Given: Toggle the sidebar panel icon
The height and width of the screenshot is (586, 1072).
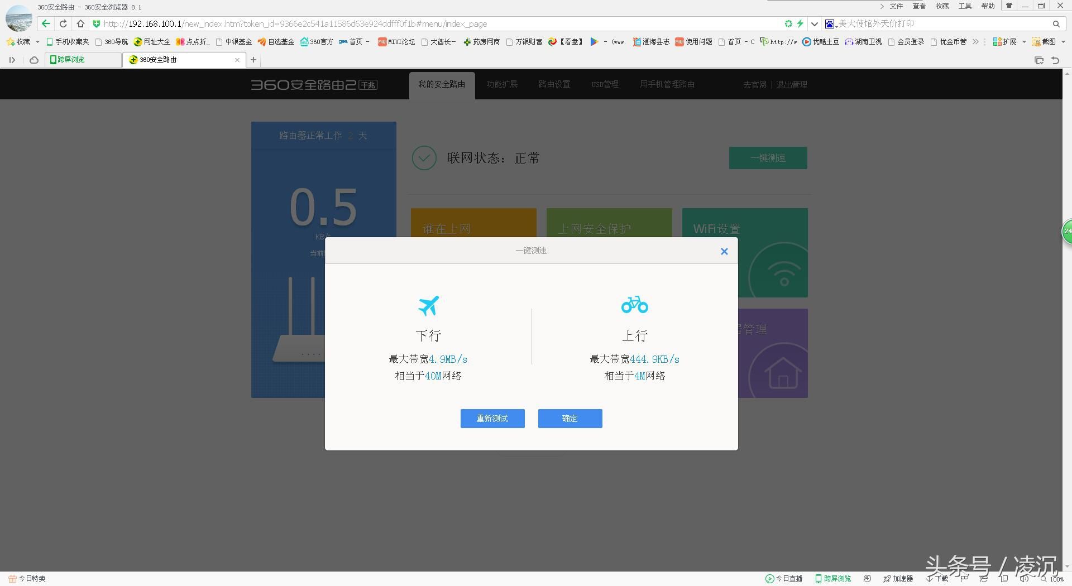Looking at the screenshot, I should point(12,60).
